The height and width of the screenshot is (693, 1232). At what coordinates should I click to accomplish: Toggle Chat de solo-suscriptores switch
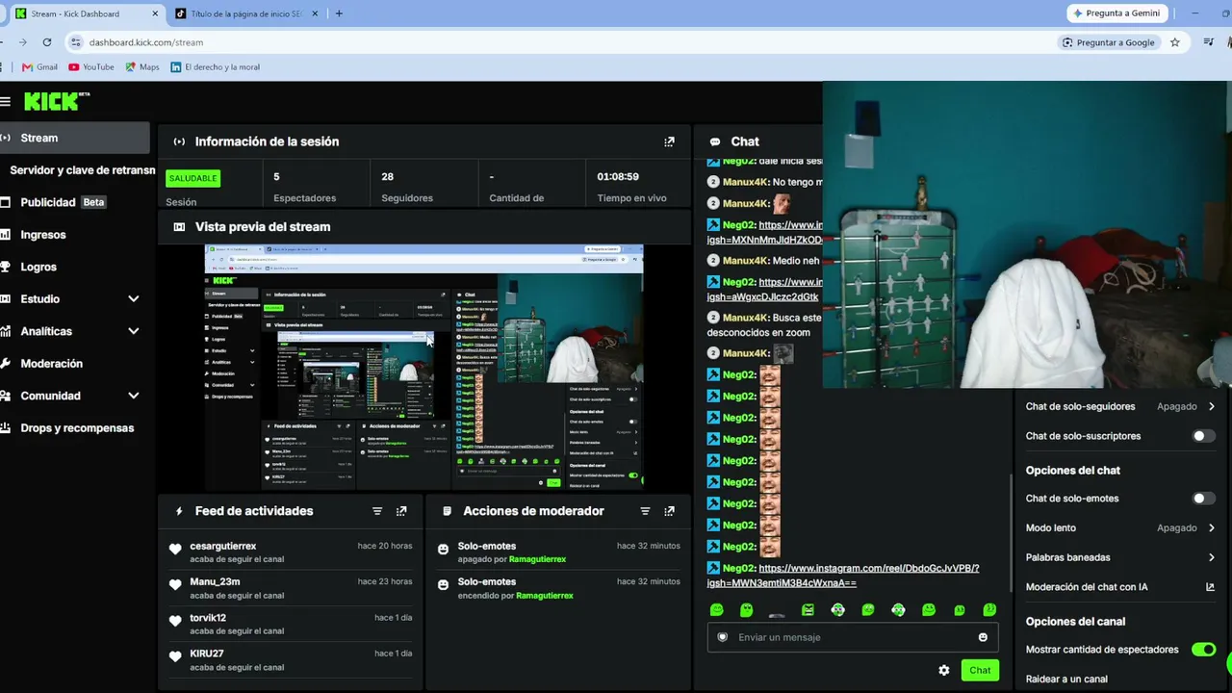click(1203, 436)
